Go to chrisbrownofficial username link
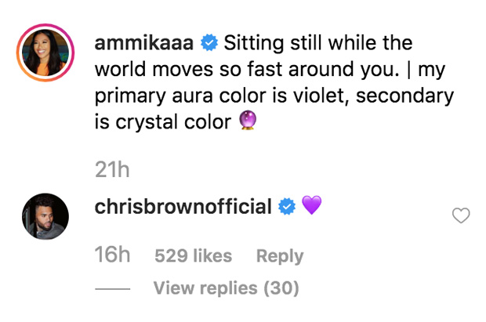The height and width of the screenshot is (322, 486). click(x=183, y=207)
